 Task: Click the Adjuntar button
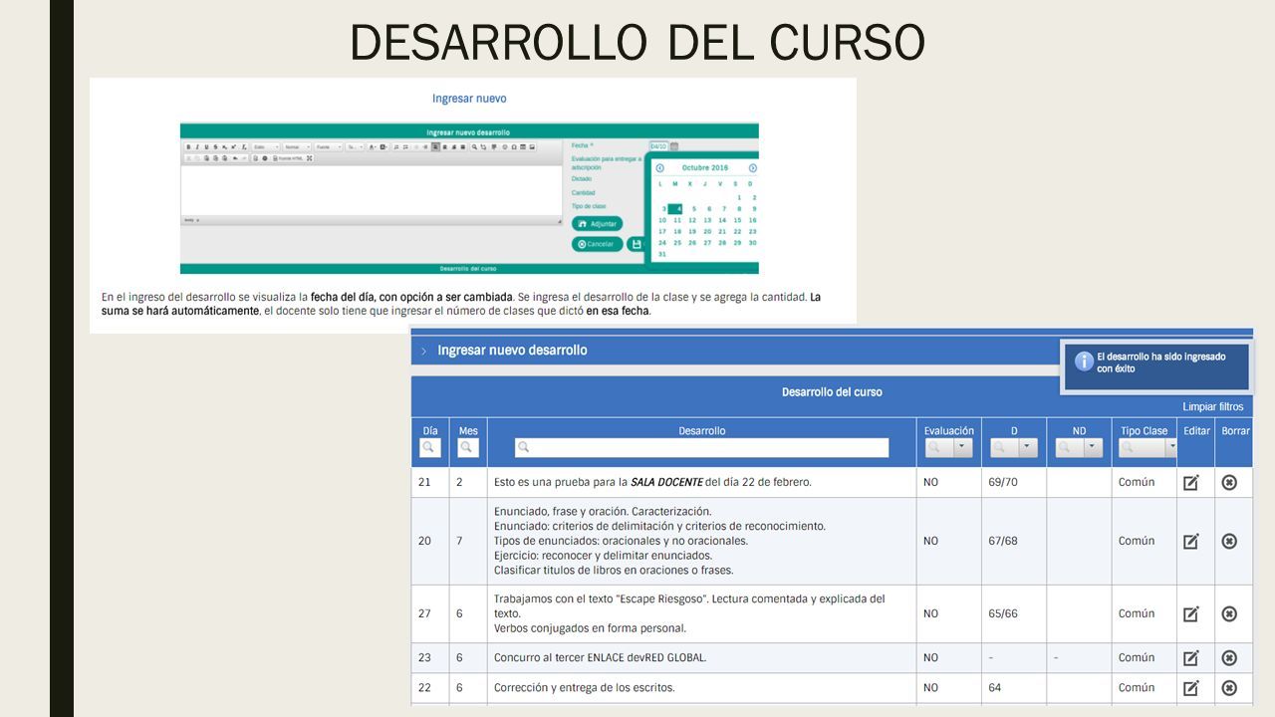pyautogui.click(x=597, y=224)
